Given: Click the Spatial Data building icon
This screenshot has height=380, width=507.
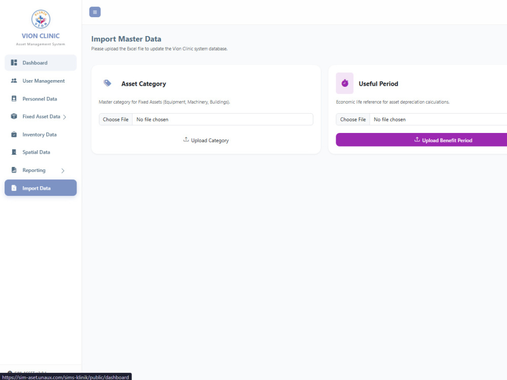Looking at the screenshot, I should point(14,152).
